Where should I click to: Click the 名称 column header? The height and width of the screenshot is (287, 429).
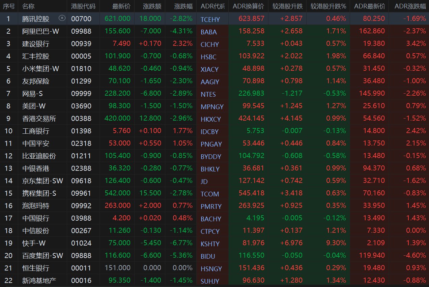tap(28, 6)
